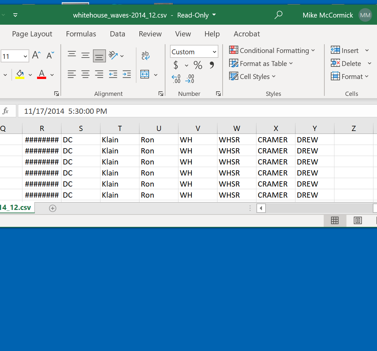This screenshot has height=351, width=377.
Task: Open the Formulas ribbon tab
Action: (81, 34)
